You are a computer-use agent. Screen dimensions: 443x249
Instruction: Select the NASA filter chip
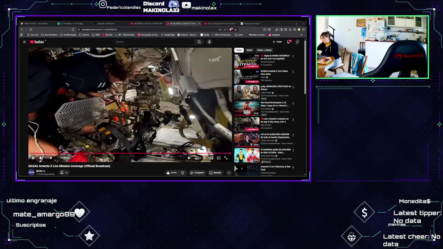[250, 50]
